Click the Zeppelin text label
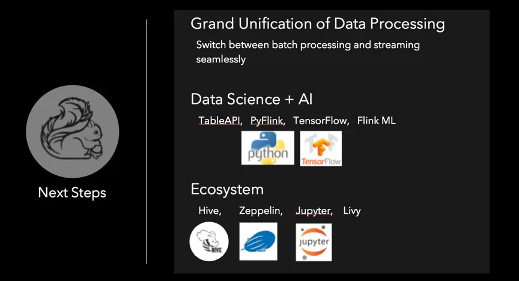The height and width of the screenshot is (281, 519). coord(261,211)
